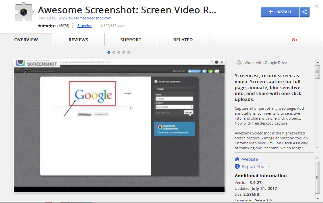
Task: Click the Size: 2.58MiB text
Action: point(247,194)
